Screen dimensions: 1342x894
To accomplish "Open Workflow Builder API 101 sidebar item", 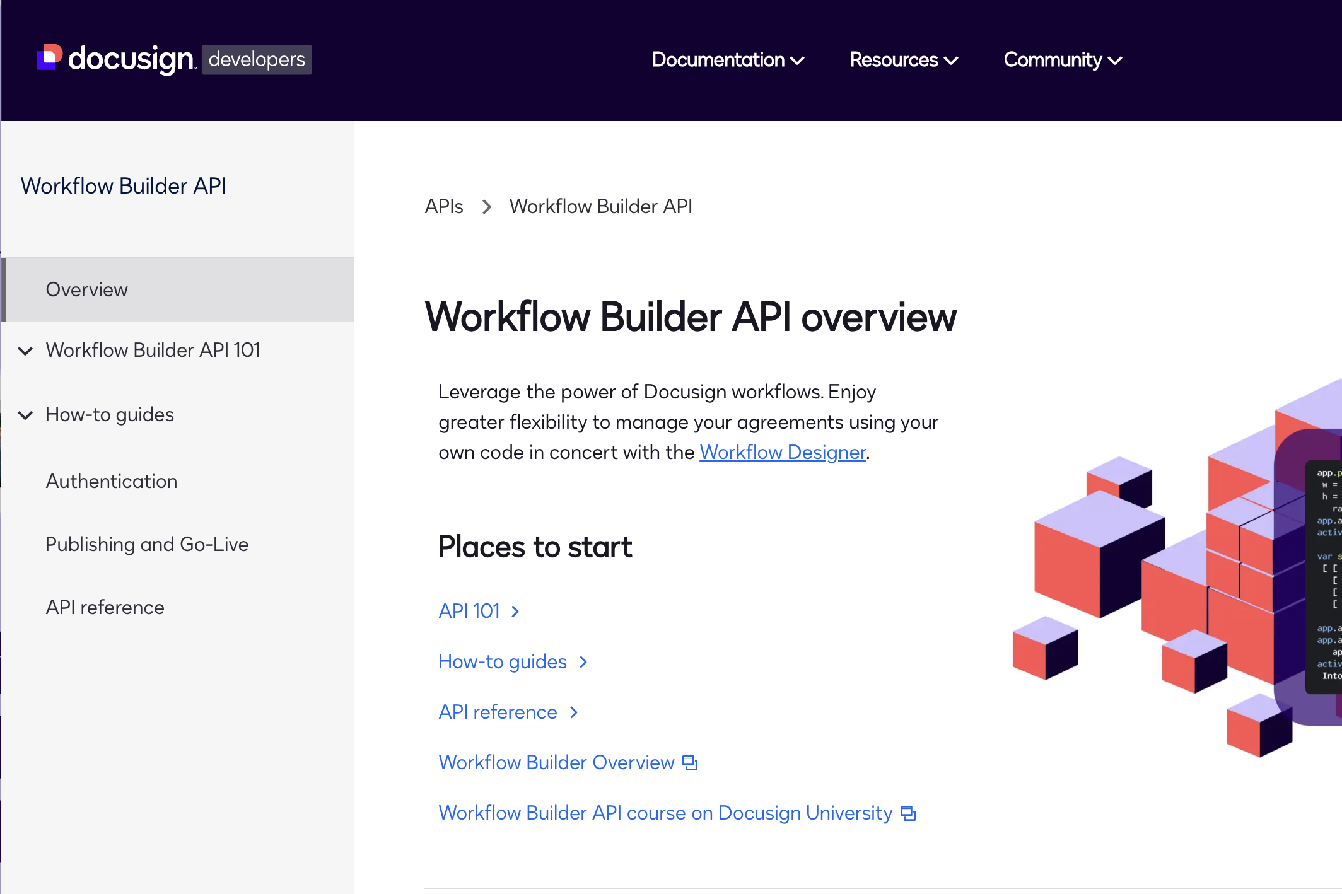I will [153, 350].
